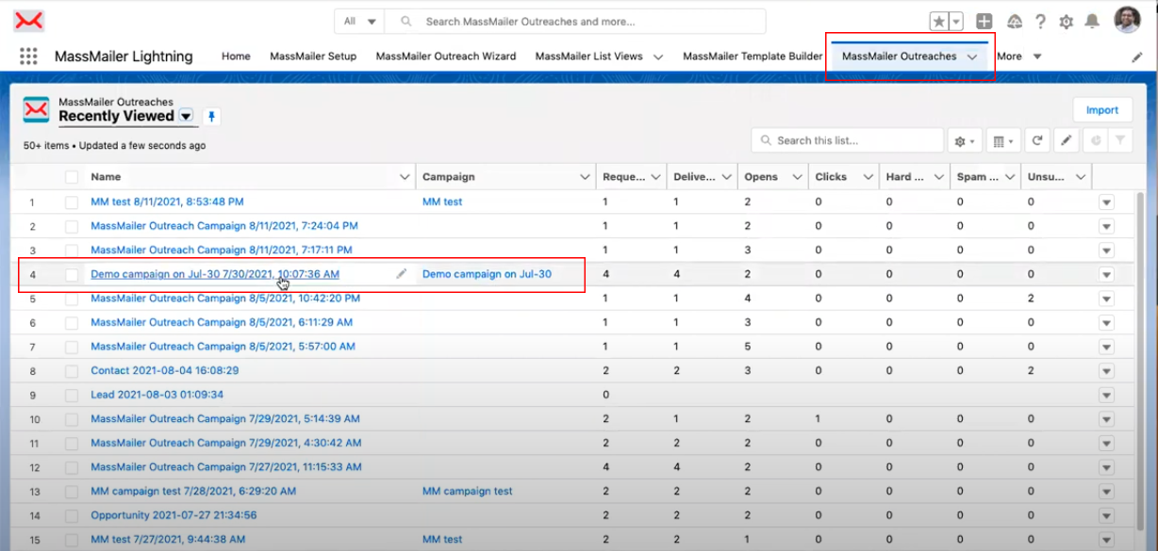Check the row 1 MM test checkbox
The height and width of the screenshot is (551, 1158).
72,203
